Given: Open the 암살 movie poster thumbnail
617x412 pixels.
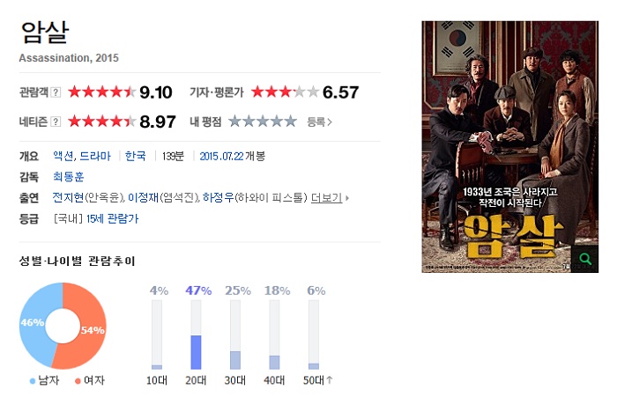Looking at the screenshot, I should [510, 147].
